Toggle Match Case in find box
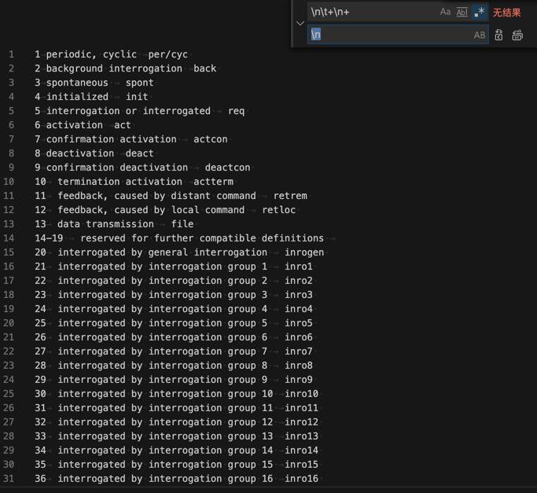 click(x=445, y=12)
